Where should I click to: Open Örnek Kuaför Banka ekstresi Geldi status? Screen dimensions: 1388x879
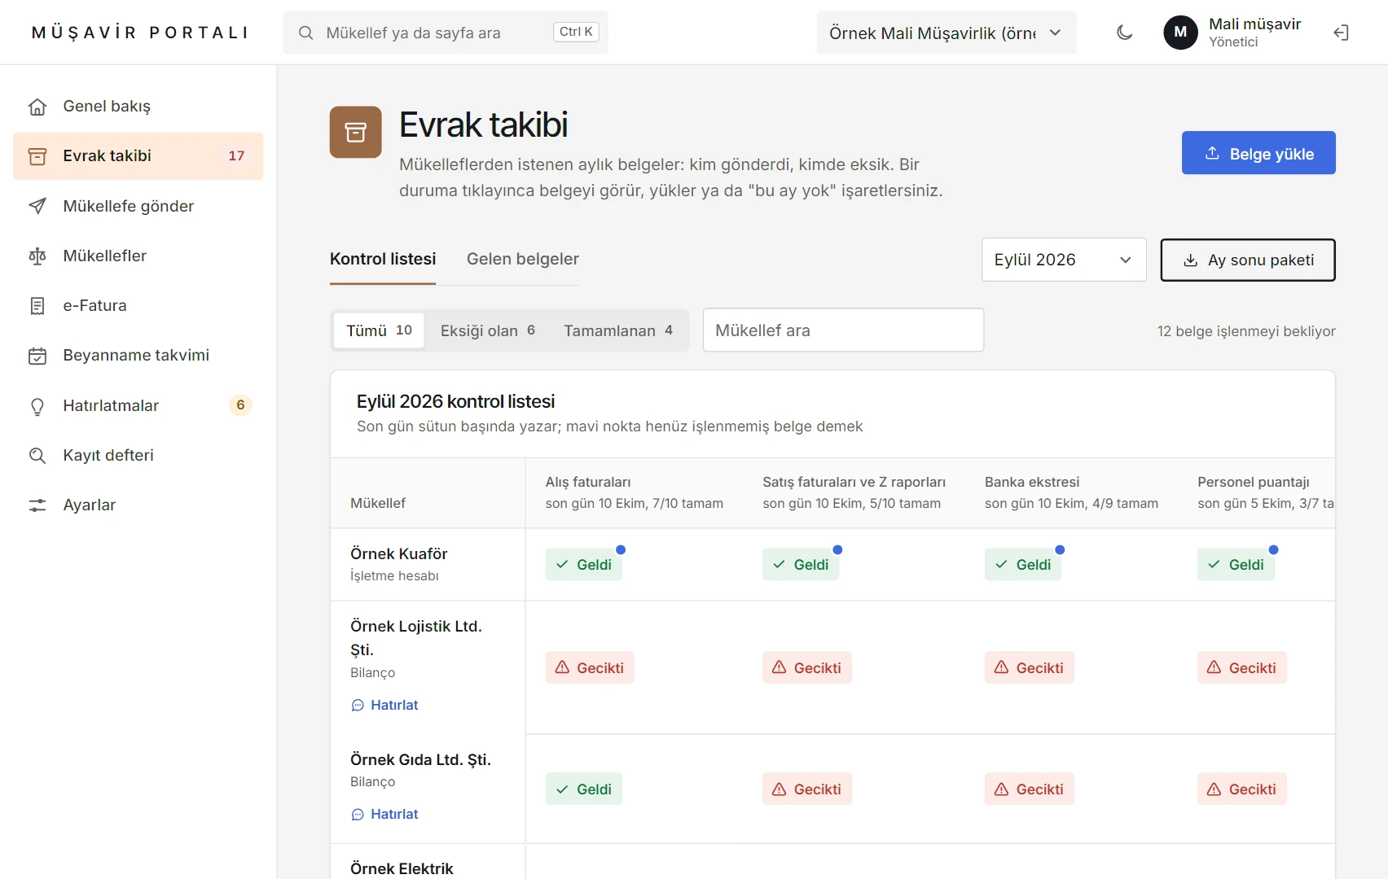(x=1023, y=565)
